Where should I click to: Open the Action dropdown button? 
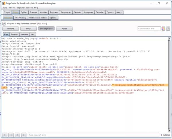click(x=64, y=29)
